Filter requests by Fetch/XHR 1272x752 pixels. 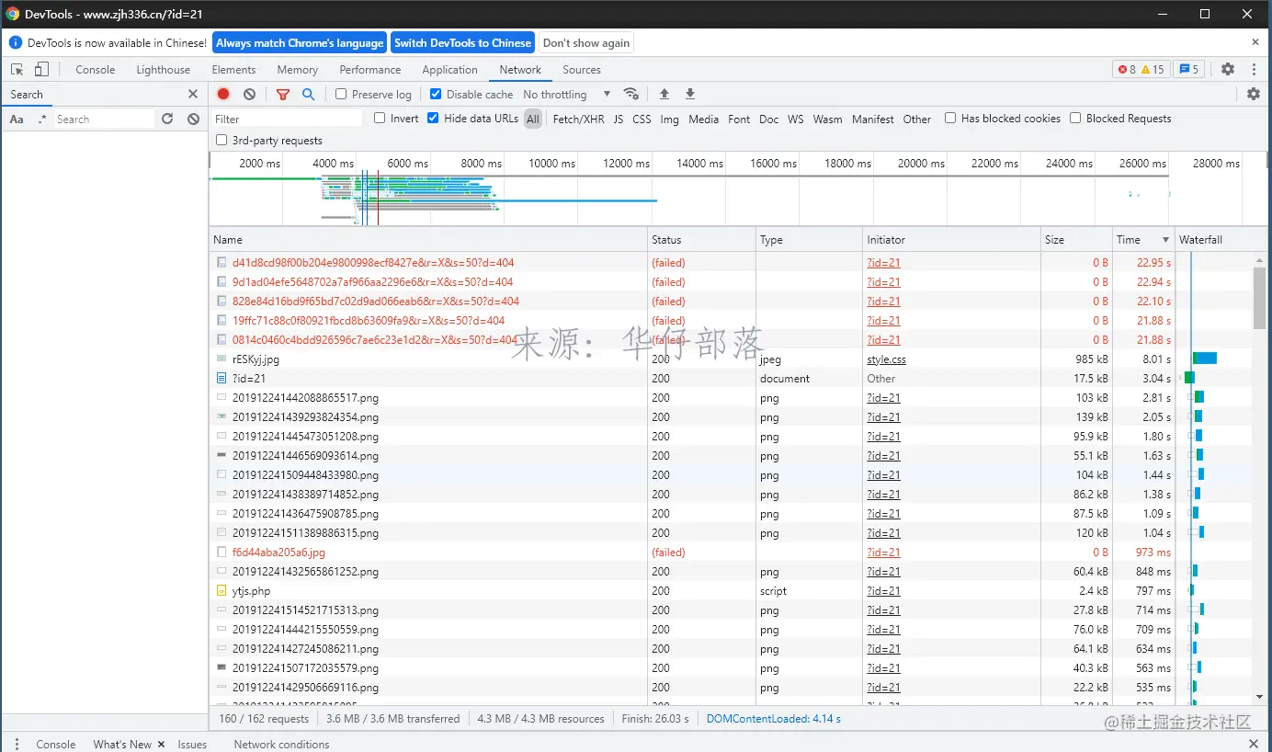579,119
